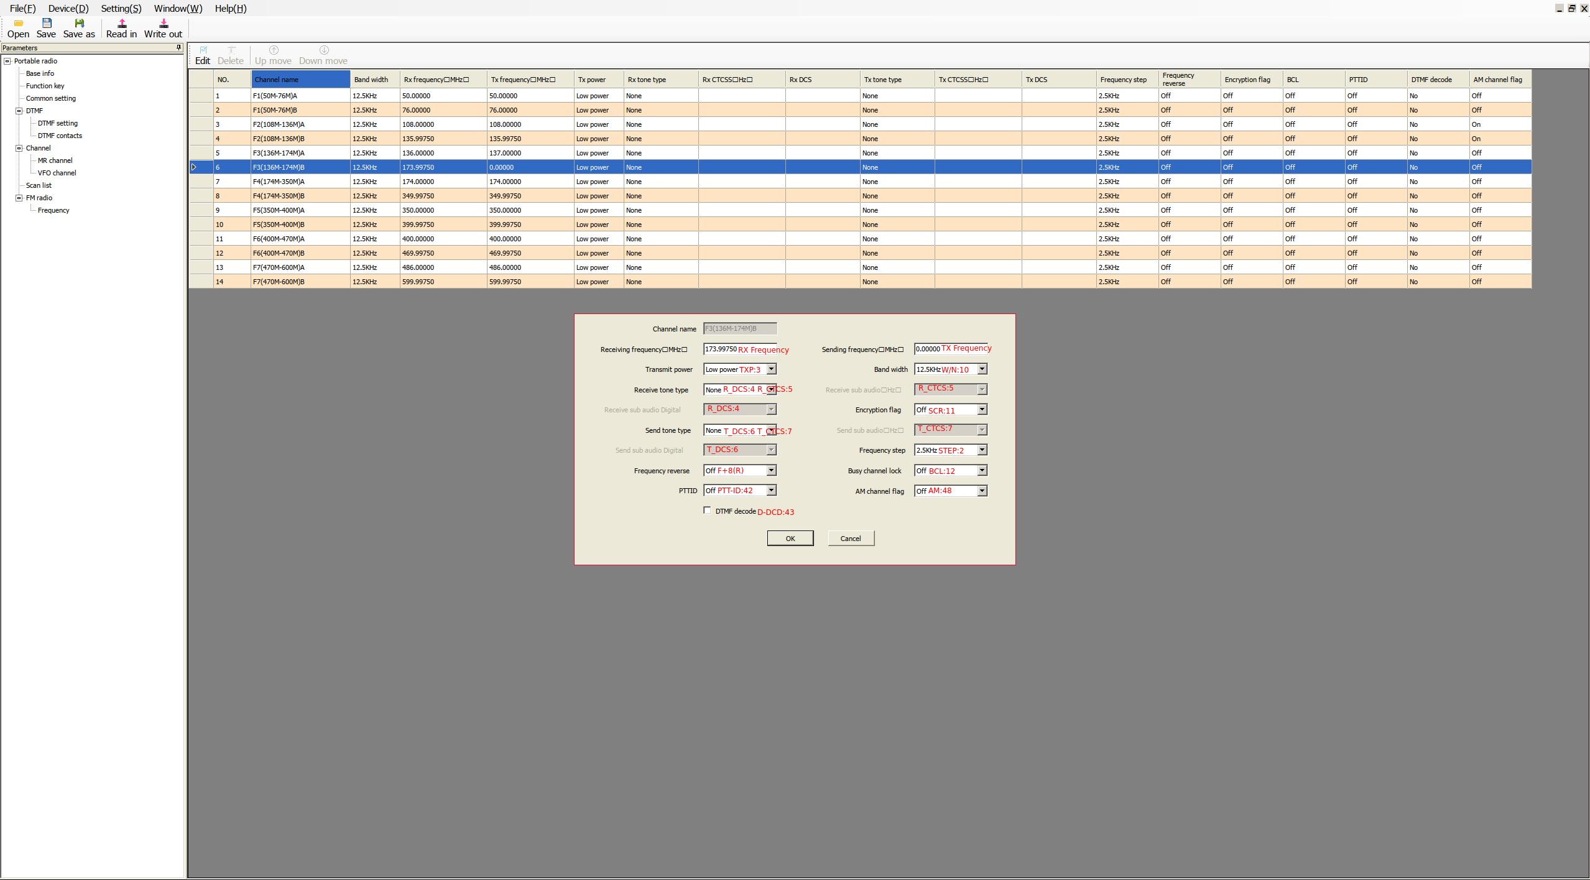Open the Setting menu

click(x=121, y=8)
